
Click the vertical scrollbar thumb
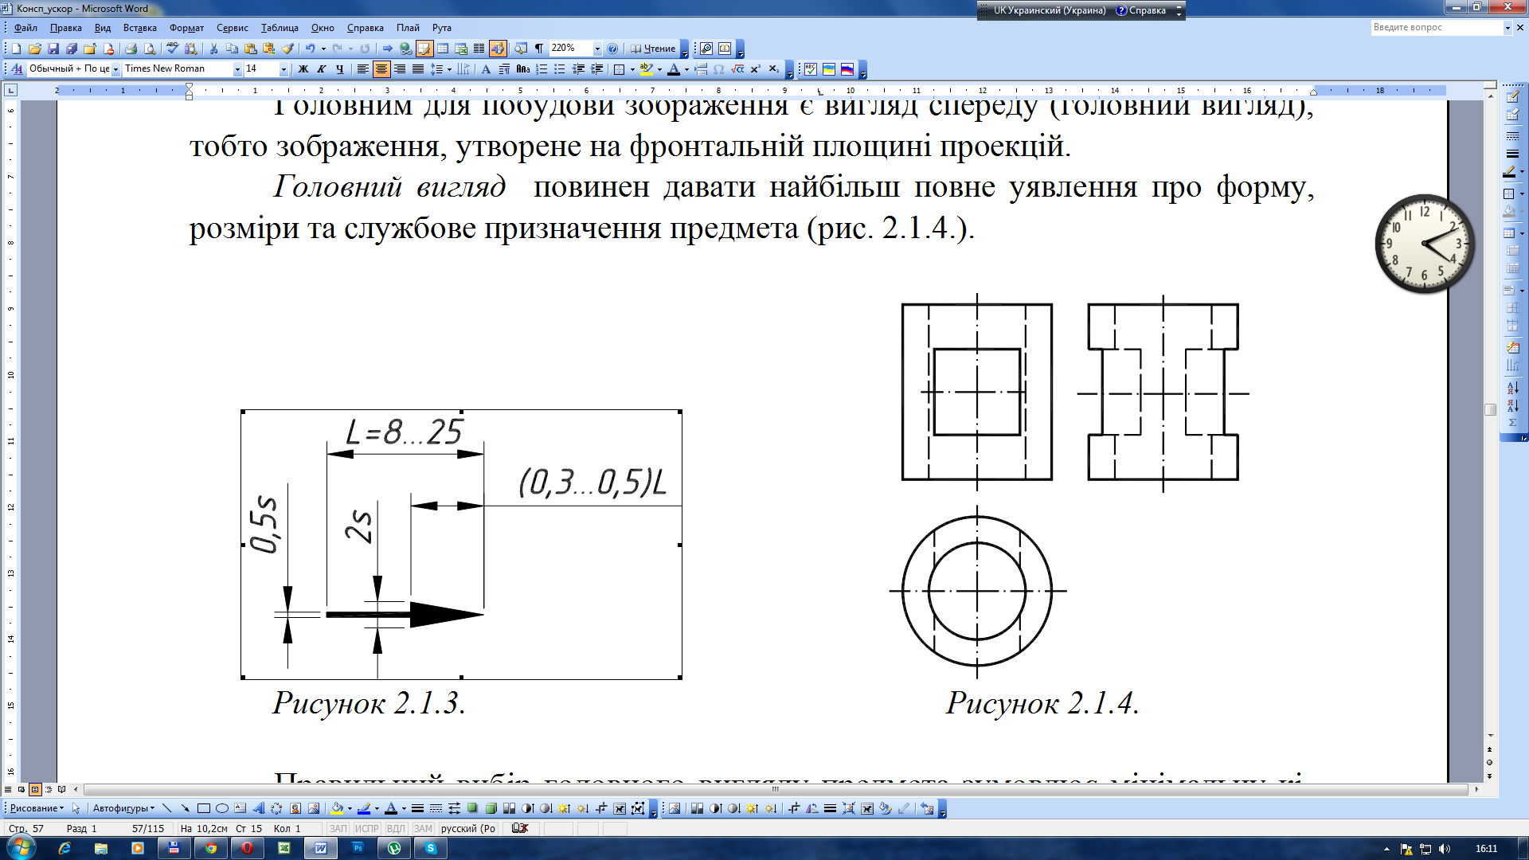1490,409
